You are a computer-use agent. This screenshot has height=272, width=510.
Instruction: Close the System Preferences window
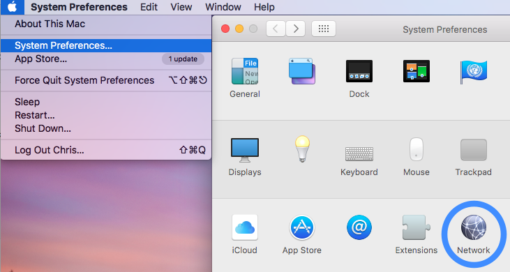[225, 29]
